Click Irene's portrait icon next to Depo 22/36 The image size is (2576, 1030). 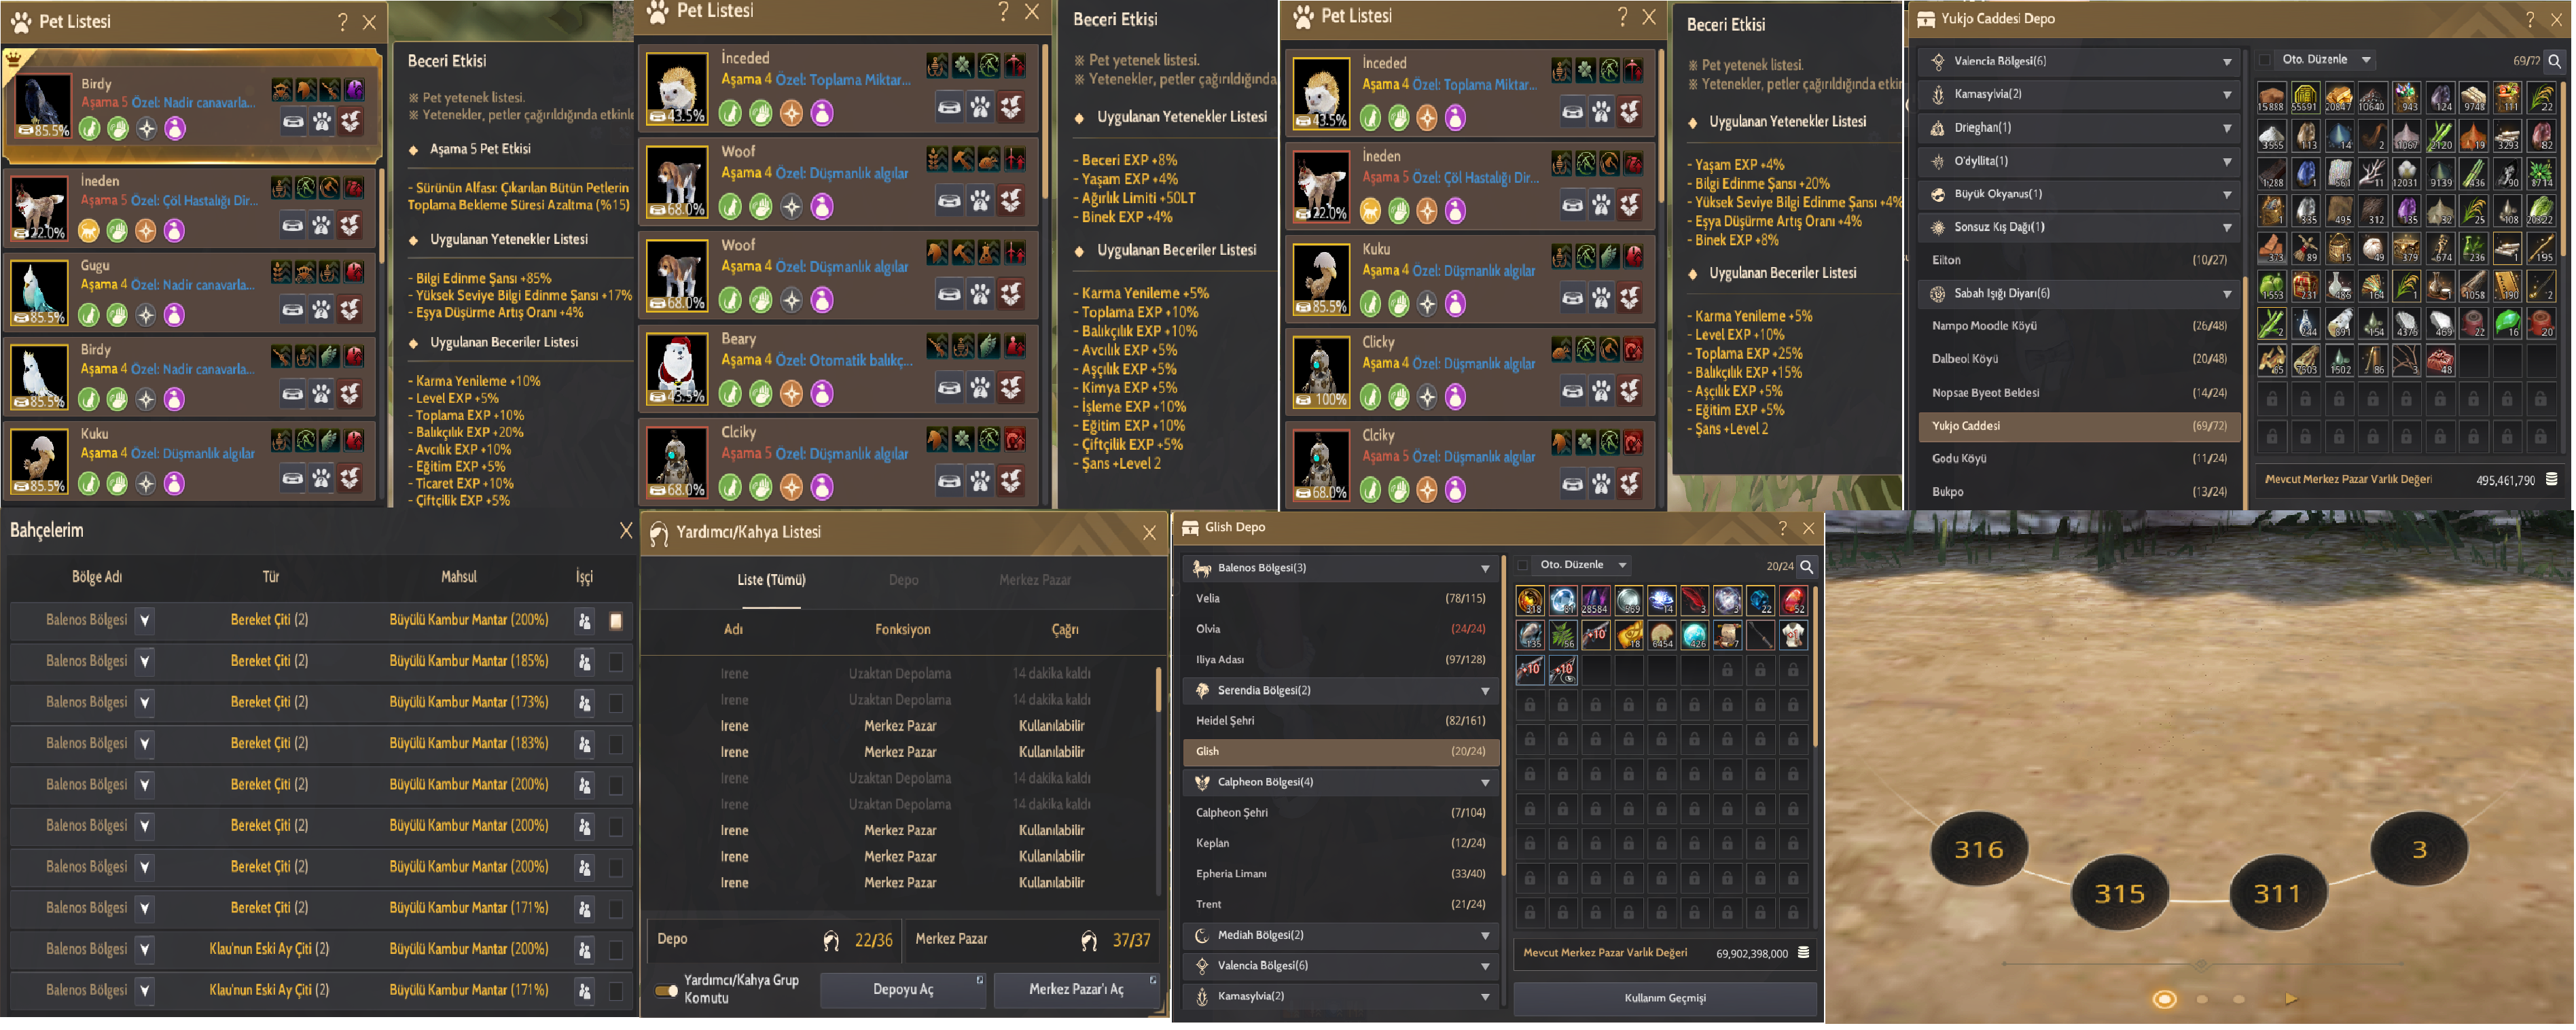click(x=831, y=940)
